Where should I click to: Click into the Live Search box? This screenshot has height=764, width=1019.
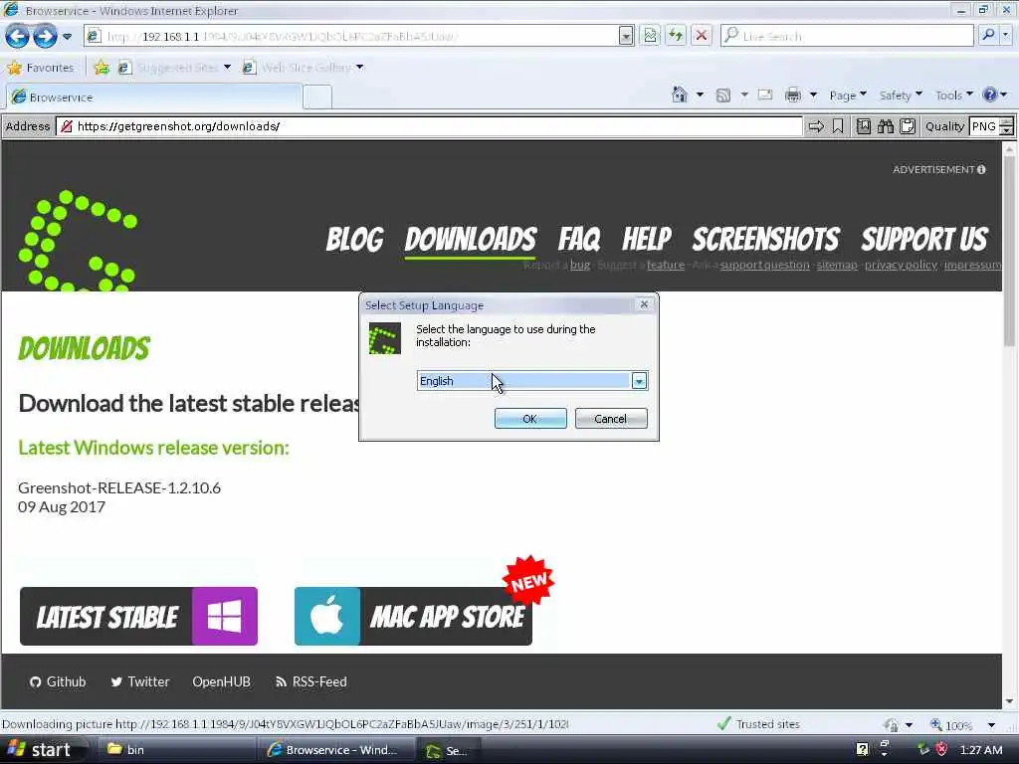coord(848,36)
